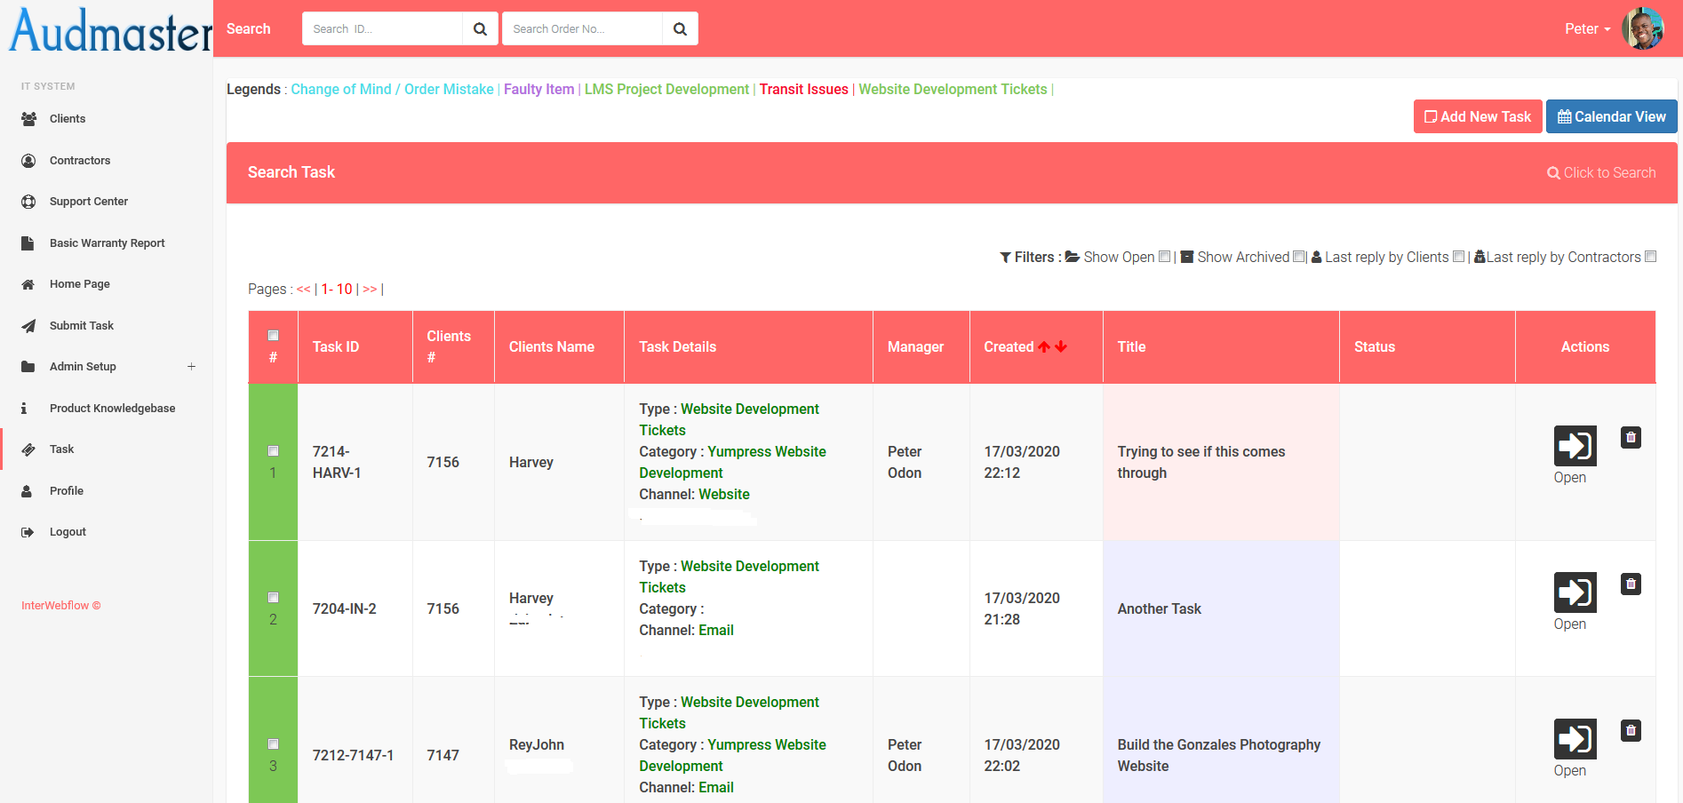Go to Basic Warranty Report menu item

click(107, 243)
